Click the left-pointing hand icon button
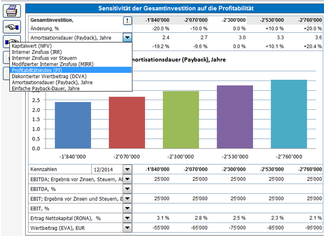This screenshot has height=236, width=324. tap(12, 27)
